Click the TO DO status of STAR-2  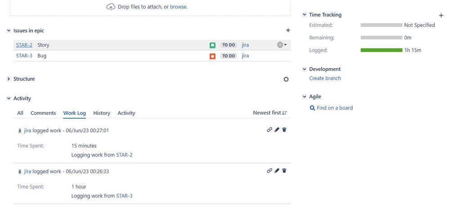(x=229, y=45)
